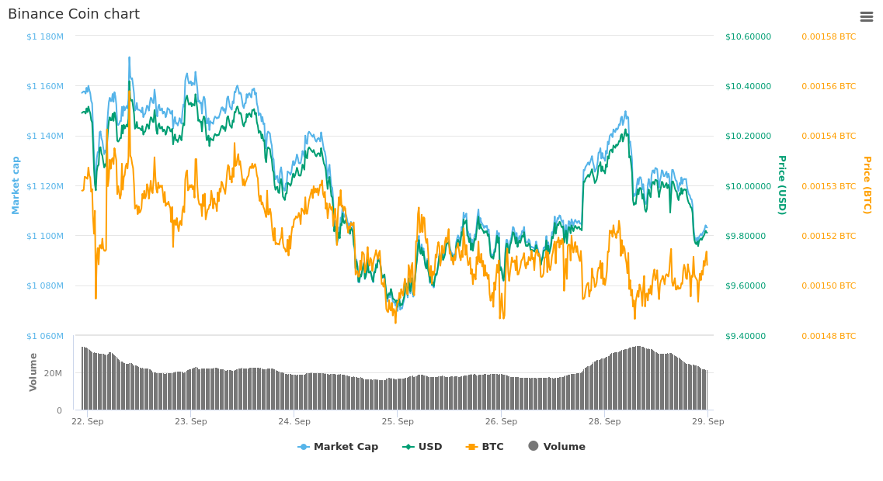
Task: Click the $1 140M market cap label
Action: pos(45,136)
